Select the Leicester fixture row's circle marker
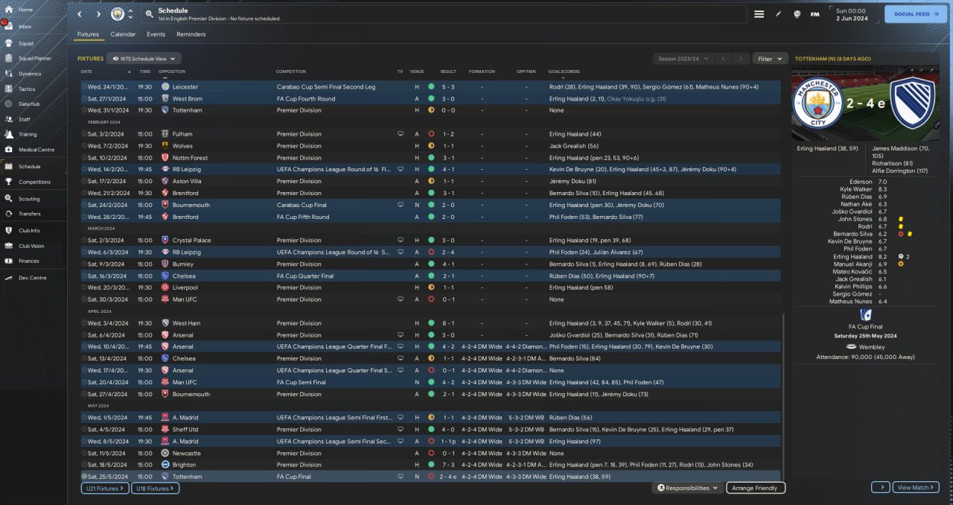 click(84, 86)
